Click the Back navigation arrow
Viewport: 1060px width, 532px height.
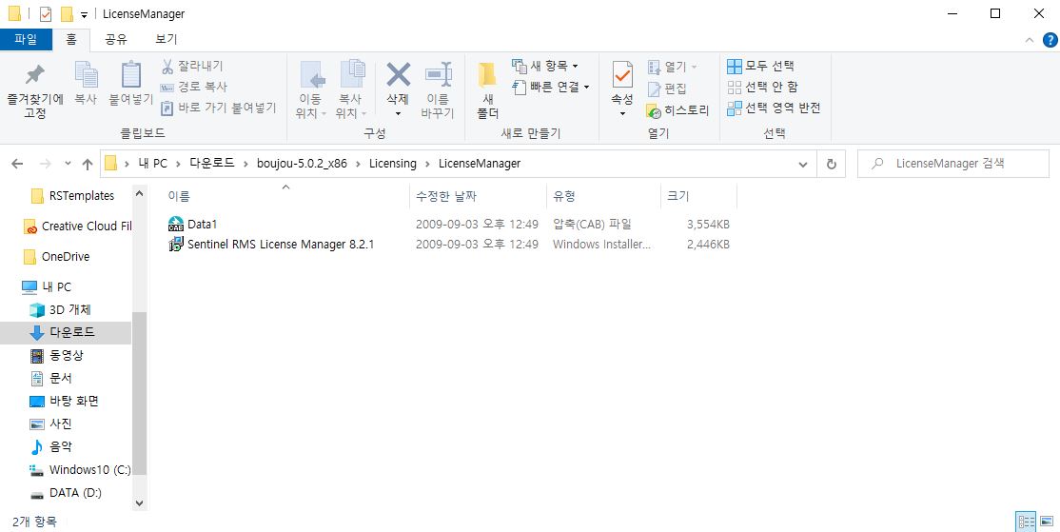pyautogui.click(x=17, y=164)
